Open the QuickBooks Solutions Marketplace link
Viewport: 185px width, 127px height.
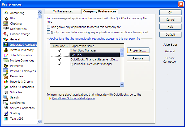(x=73, y=98)
